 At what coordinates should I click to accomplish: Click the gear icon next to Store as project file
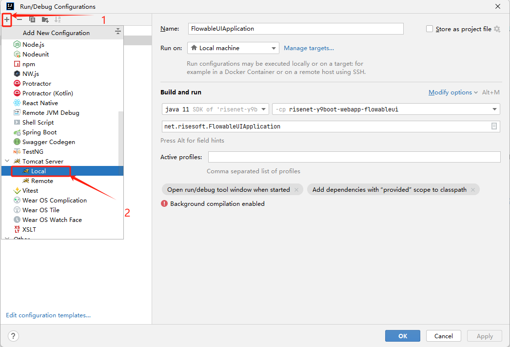(x=497, y=29)
